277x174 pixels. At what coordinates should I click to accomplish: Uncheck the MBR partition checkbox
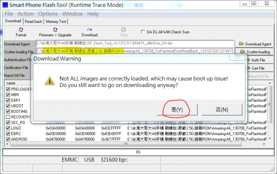8,95
